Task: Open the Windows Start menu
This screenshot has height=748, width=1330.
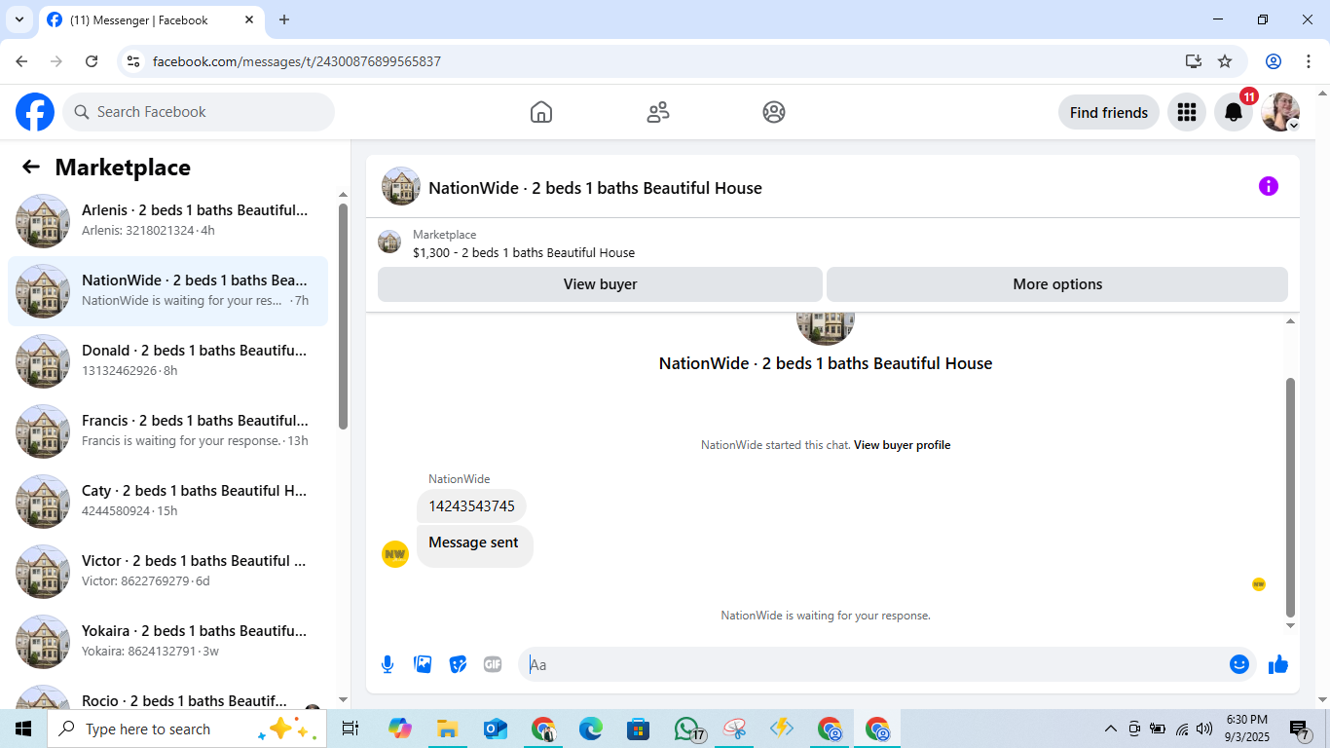Action: point(23,729)
